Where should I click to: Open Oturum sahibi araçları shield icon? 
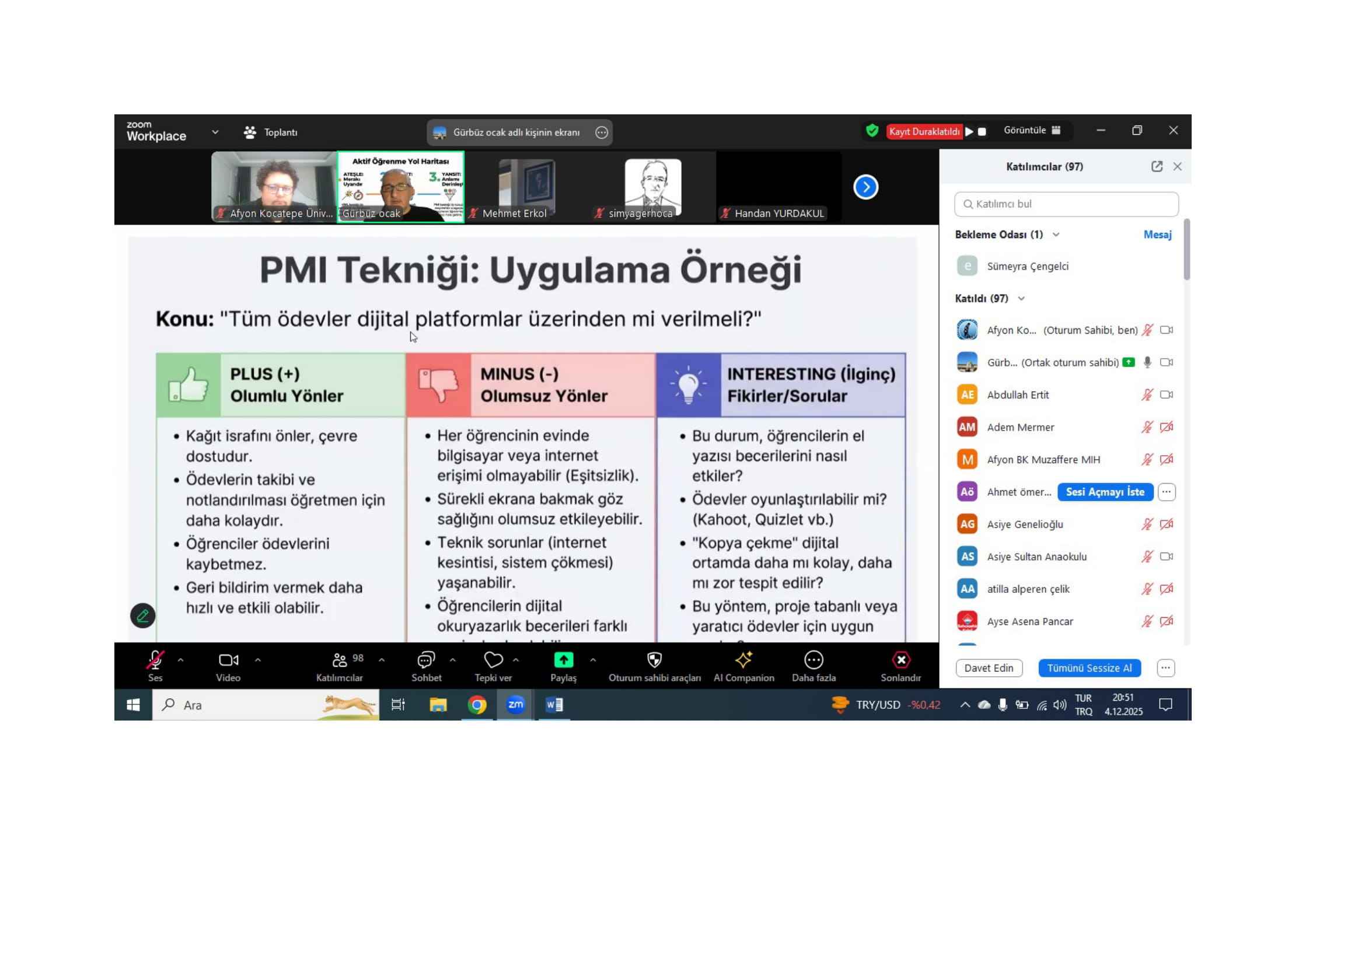pos(654,660)
